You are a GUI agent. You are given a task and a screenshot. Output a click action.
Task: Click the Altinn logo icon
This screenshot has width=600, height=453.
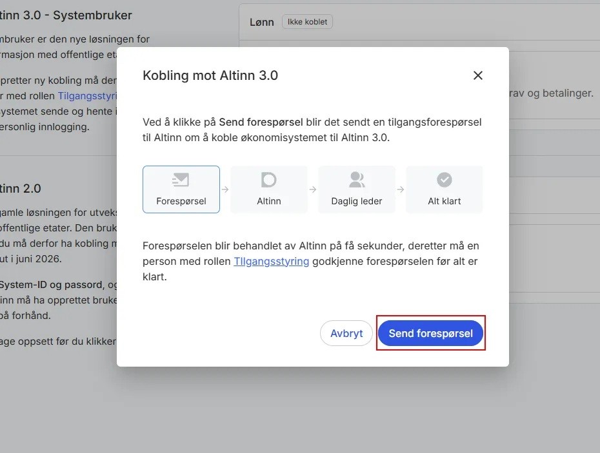point(268,180)
